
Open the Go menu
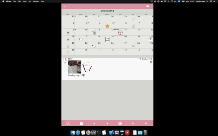coord(29,1)
